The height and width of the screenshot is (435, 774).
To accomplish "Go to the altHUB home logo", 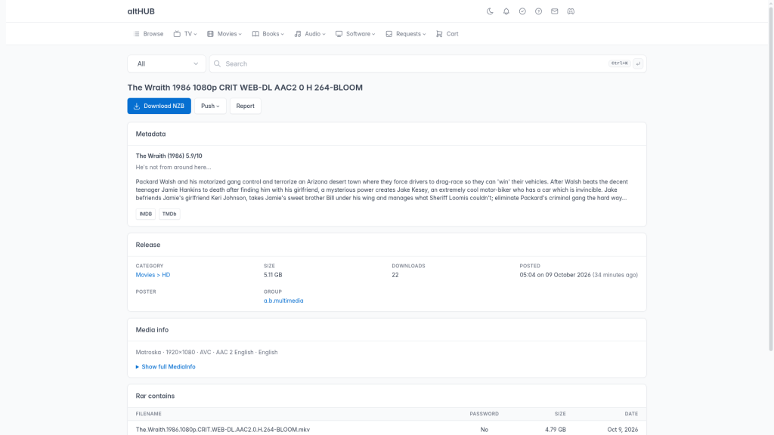I will pos(141,11).
